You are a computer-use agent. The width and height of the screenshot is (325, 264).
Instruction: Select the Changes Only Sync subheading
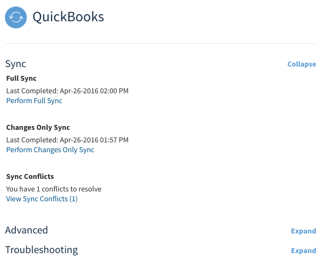tap(38, 128)
